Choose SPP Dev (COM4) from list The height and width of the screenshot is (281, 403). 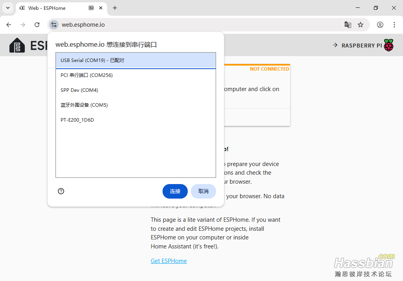(135, 90)
